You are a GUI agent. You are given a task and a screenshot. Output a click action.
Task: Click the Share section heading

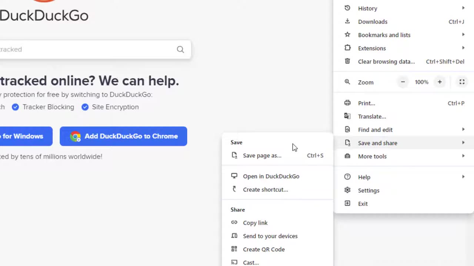238,209
